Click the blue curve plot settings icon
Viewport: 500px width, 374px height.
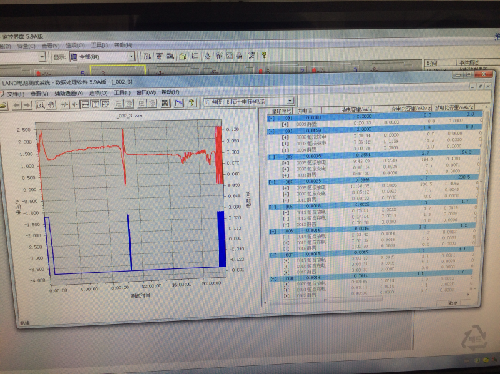(x=179, y=102)
